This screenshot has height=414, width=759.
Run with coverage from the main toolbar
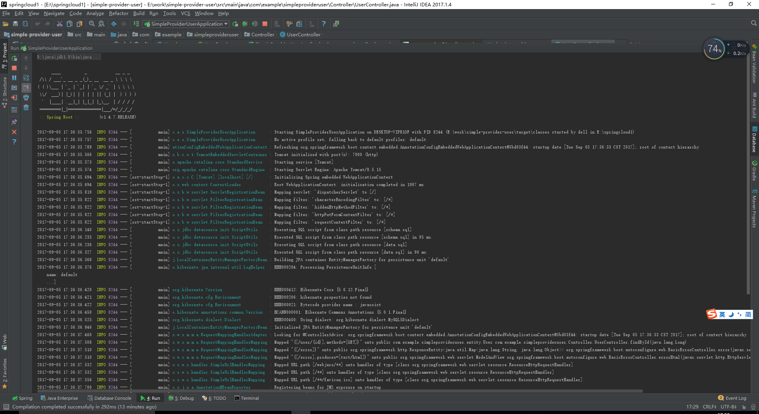click(x=255, y=24)
